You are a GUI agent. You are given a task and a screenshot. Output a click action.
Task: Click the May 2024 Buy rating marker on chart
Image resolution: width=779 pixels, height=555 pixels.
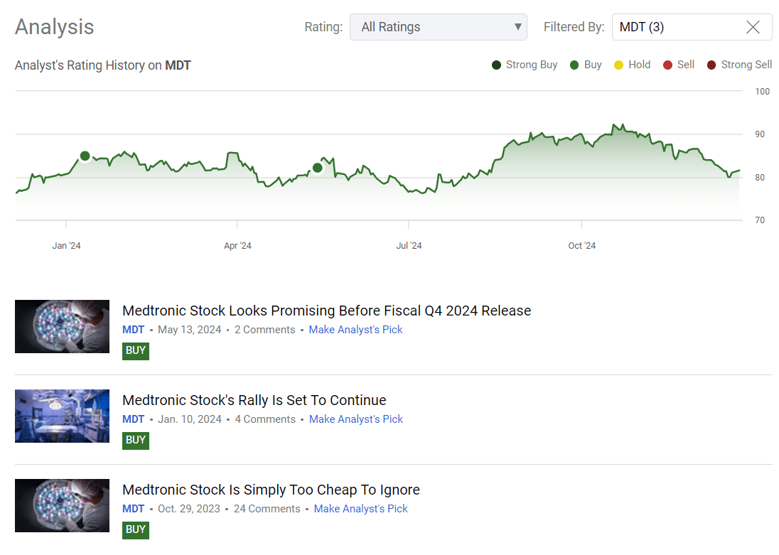[x=318, y=168]
